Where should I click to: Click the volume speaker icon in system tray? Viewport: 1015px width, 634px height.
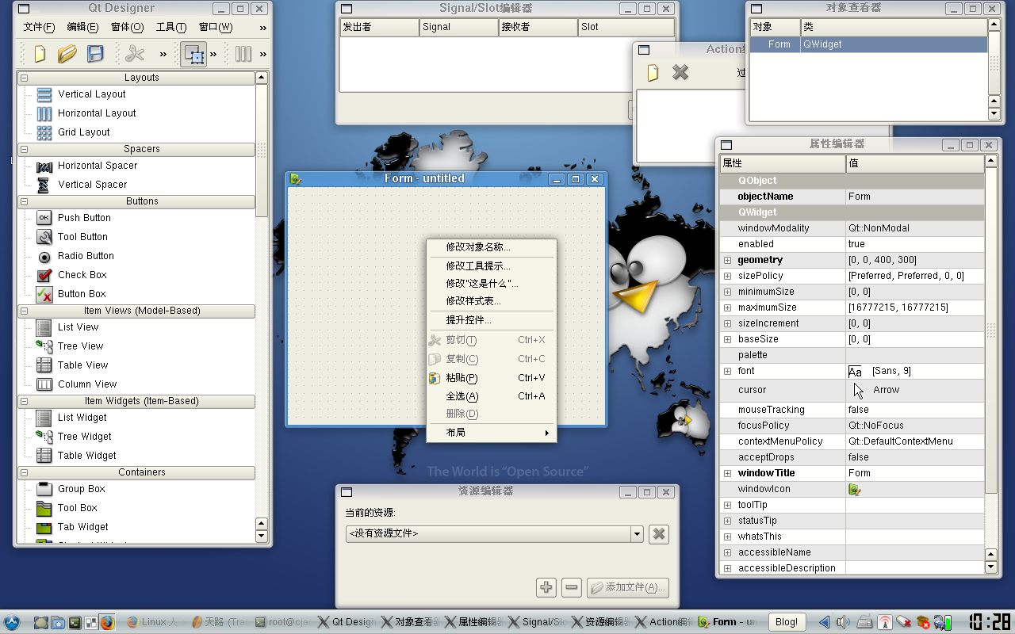tap(843, 622)
